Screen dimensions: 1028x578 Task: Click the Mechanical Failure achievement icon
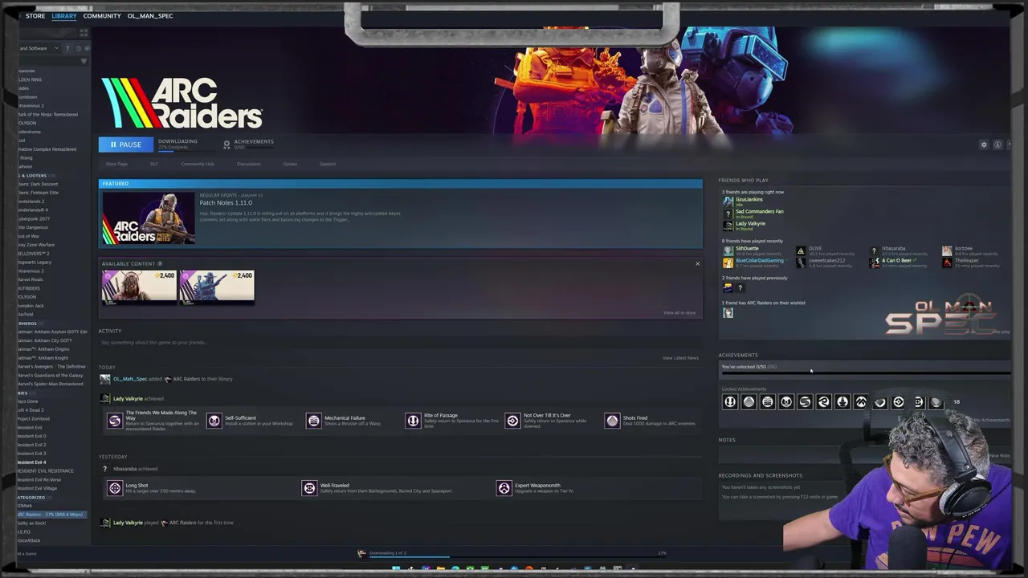314,421
